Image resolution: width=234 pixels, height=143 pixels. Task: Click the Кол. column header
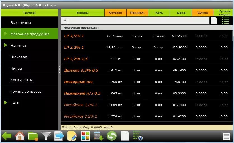click(x=159, y=13)
